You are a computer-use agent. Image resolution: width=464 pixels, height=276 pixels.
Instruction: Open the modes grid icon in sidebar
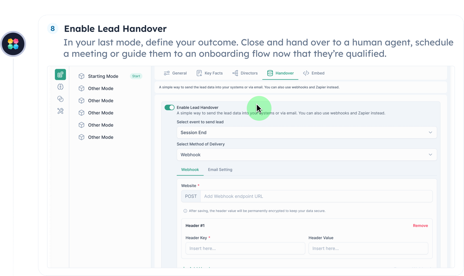click(60, 74)
